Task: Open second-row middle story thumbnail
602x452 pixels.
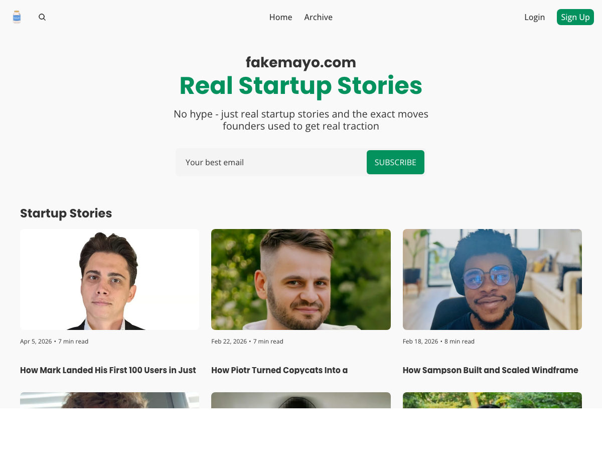Action: coord(300,400)
